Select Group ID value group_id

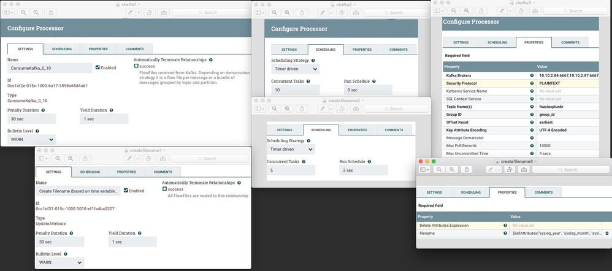tap(547, 115)
